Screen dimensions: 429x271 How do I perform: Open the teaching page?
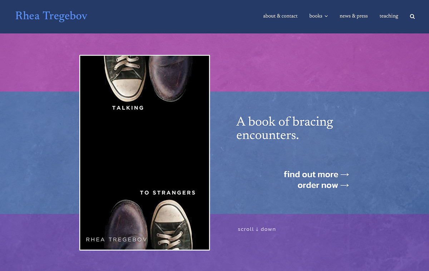[x=389, y=16]
